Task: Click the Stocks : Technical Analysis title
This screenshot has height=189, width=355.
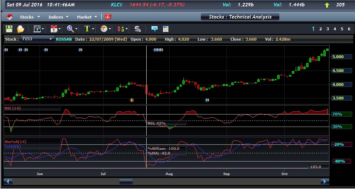Action: click(x=240, y=17)
